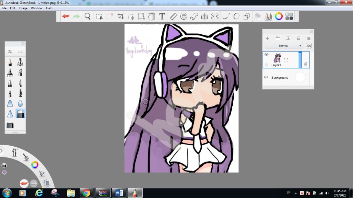353x198 pixels.
Task: Enable the Ellipse guide tool
Action: [184, 16]
